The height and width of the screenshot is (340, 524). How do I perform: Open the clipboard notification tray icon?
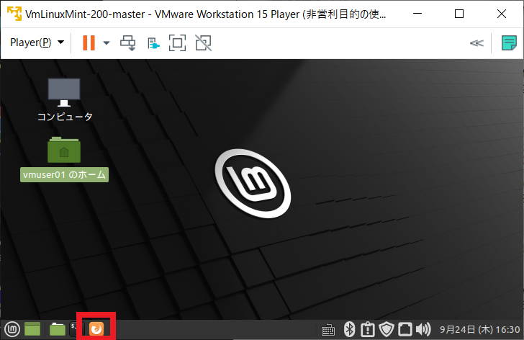(368, 329)
